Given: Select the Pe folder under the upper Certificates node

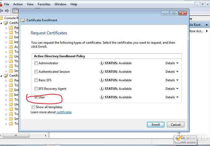Looking at the screenshot, I should point(16,28).
